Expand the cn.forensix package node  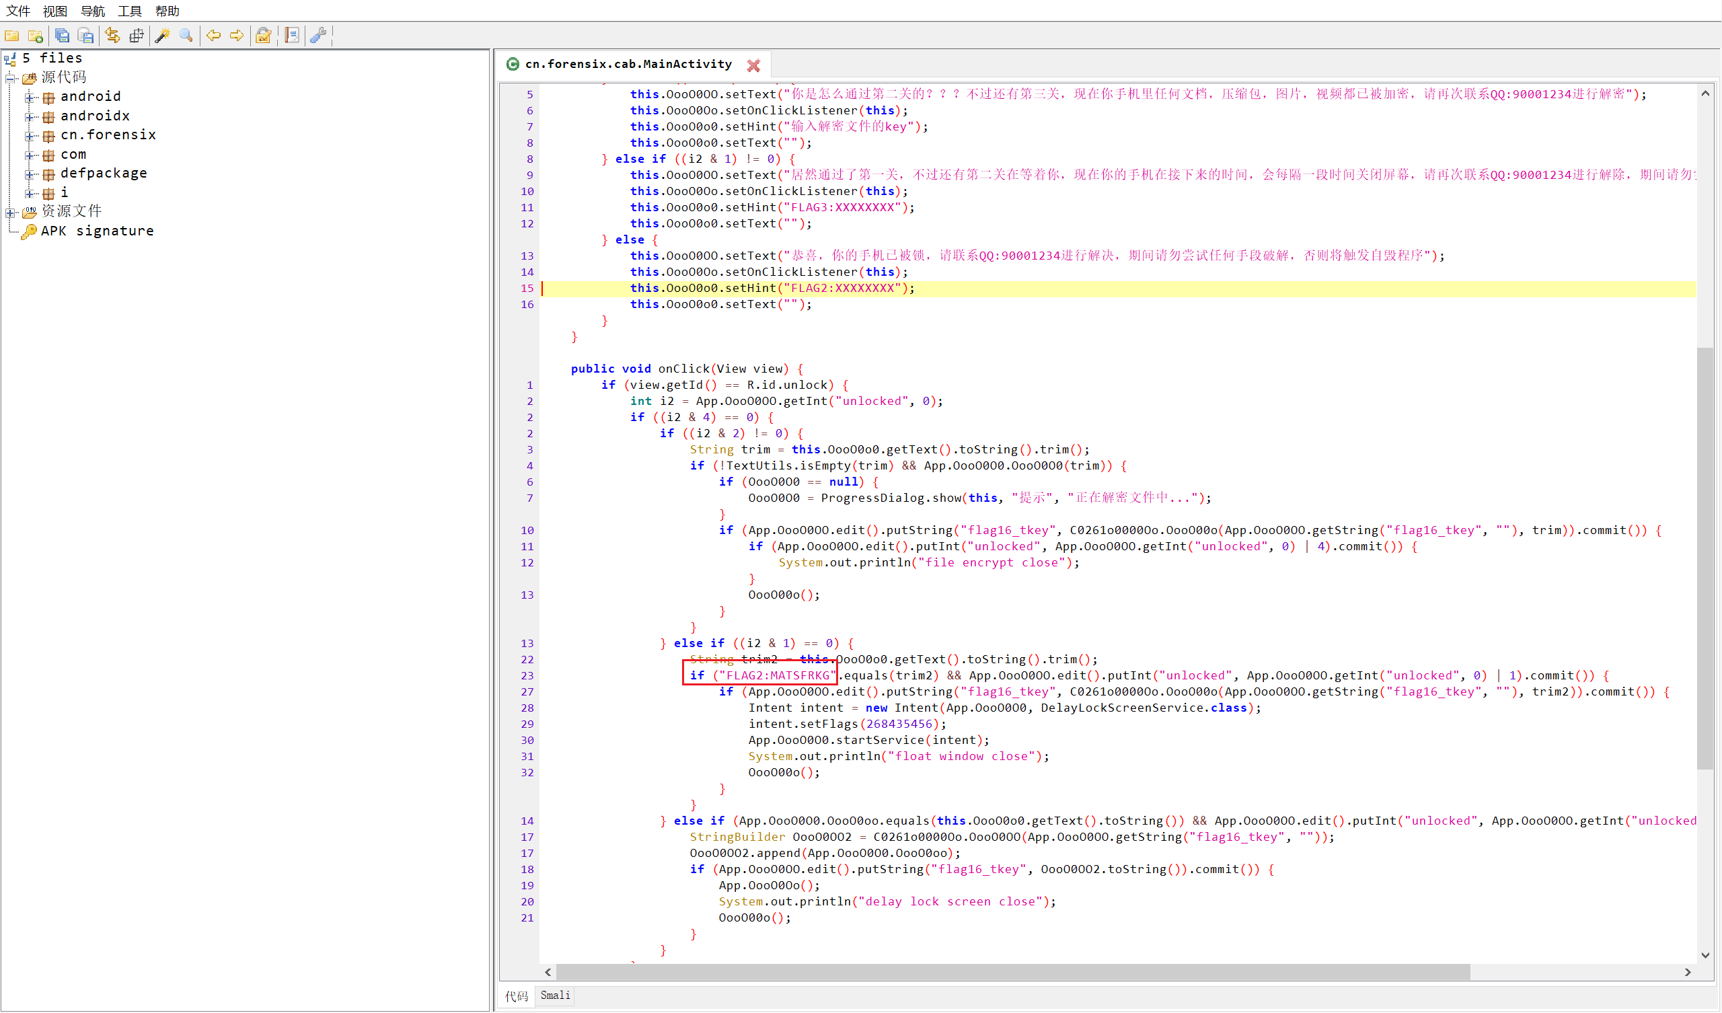(30, 135)
